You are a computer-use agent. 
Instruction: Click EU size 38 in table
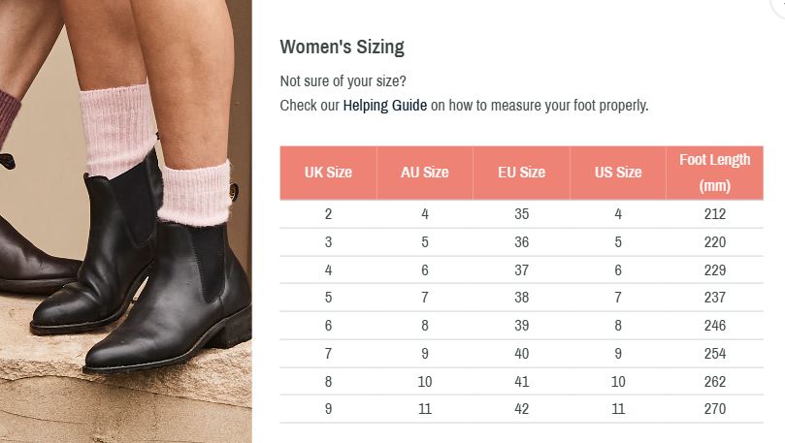[x=521, y=298]
